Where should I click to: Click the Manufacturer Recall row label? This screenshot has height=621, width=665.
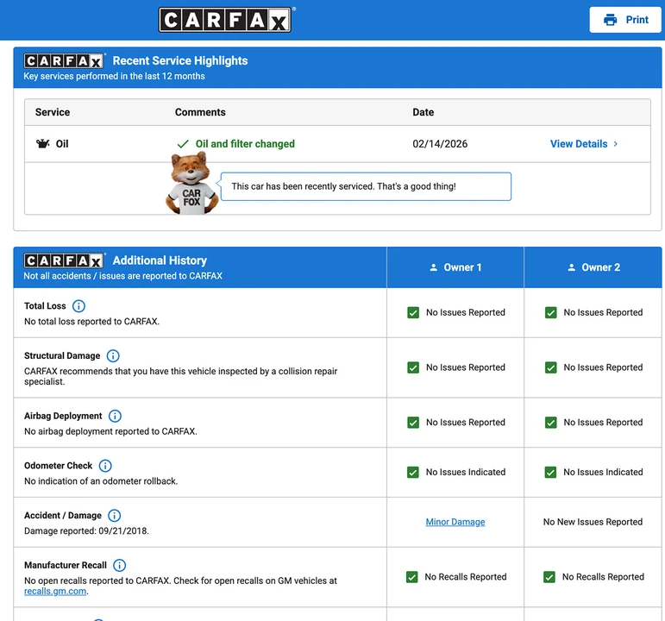click(x=66, y=565)
